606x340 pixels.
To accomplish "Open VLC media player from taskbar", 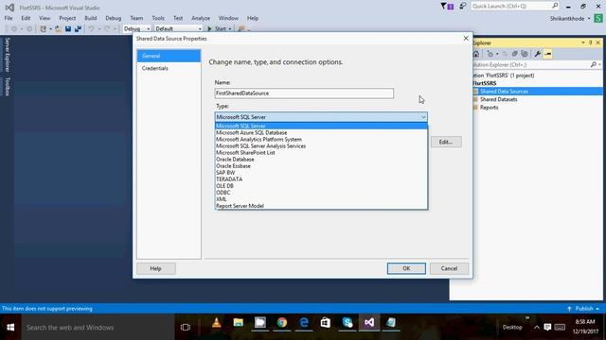I will (217, 323).
